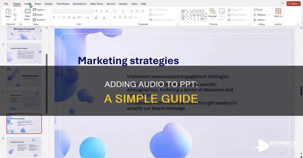Open the Change Case Aa dropdown
This screenshot has height=158, width=303.
(x=88, y=17)
